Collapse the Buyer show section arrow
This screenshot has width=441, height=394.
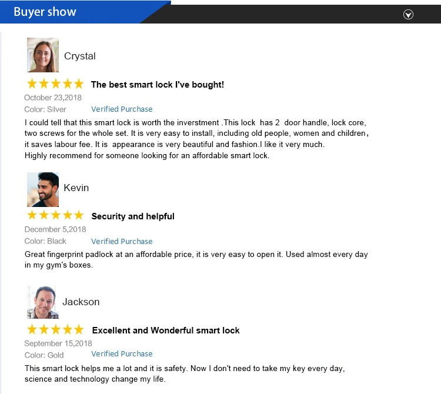[x=409, y=15]
